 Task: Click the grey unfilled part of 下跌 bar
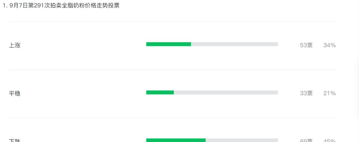[x=242, y=140]
